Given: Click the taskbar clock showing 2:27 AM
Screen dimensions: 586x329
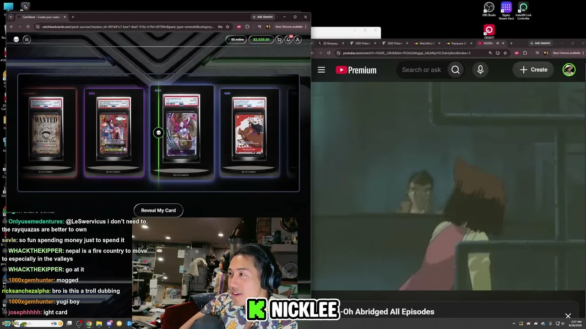Looking at the screenshot, I should pos(575,324).
